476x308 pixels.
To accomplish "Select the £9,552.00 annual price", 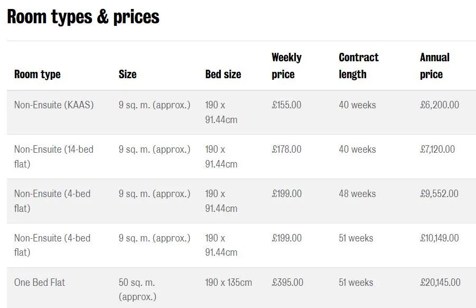I will (439, 193).
